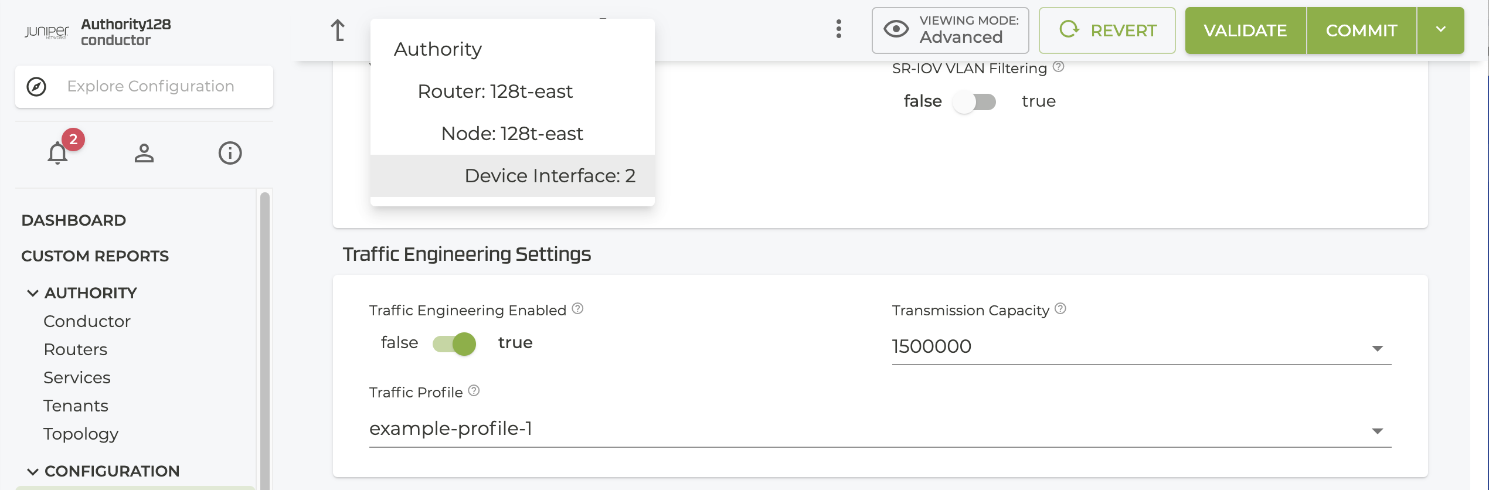
Task: Disable the Traffic Engineering Enabled switch
Action: 454,343
